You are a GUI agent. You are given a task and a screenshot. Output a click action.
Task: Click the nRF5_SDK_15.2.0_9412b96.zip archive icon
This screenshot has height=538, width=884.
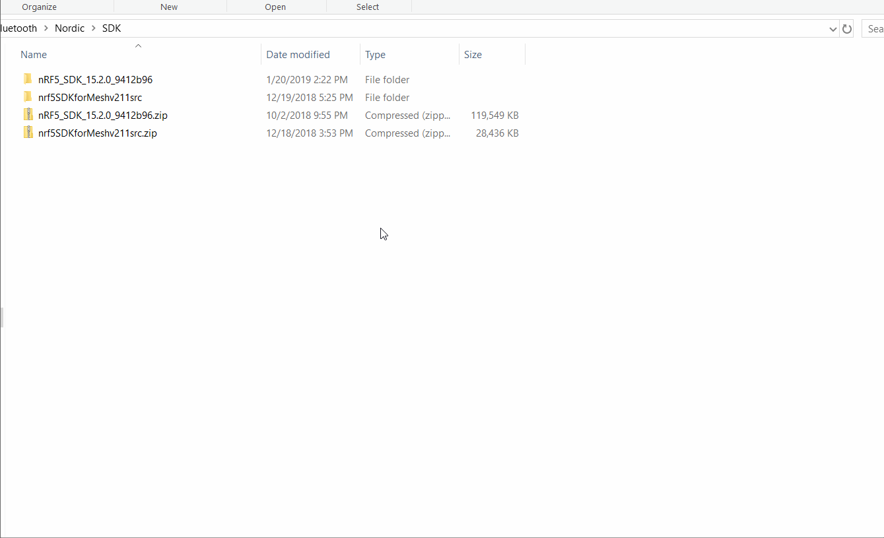(28, 115)
